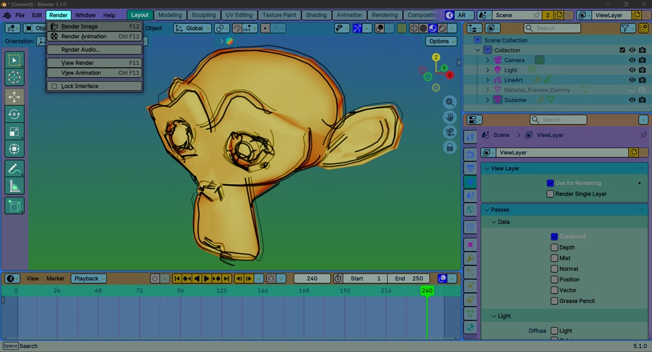This screenshot has height=352, width=652.
Task: Collapse the View Layer panel
Action: coord(487,168)
